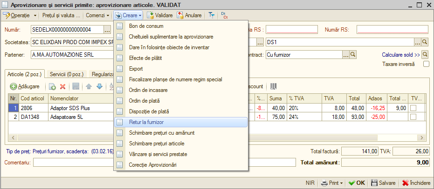The width and height of the screenshot is (434, 189).
Task: Open the search icon beside the DS1 field
Action: click(x=425, y=42)
